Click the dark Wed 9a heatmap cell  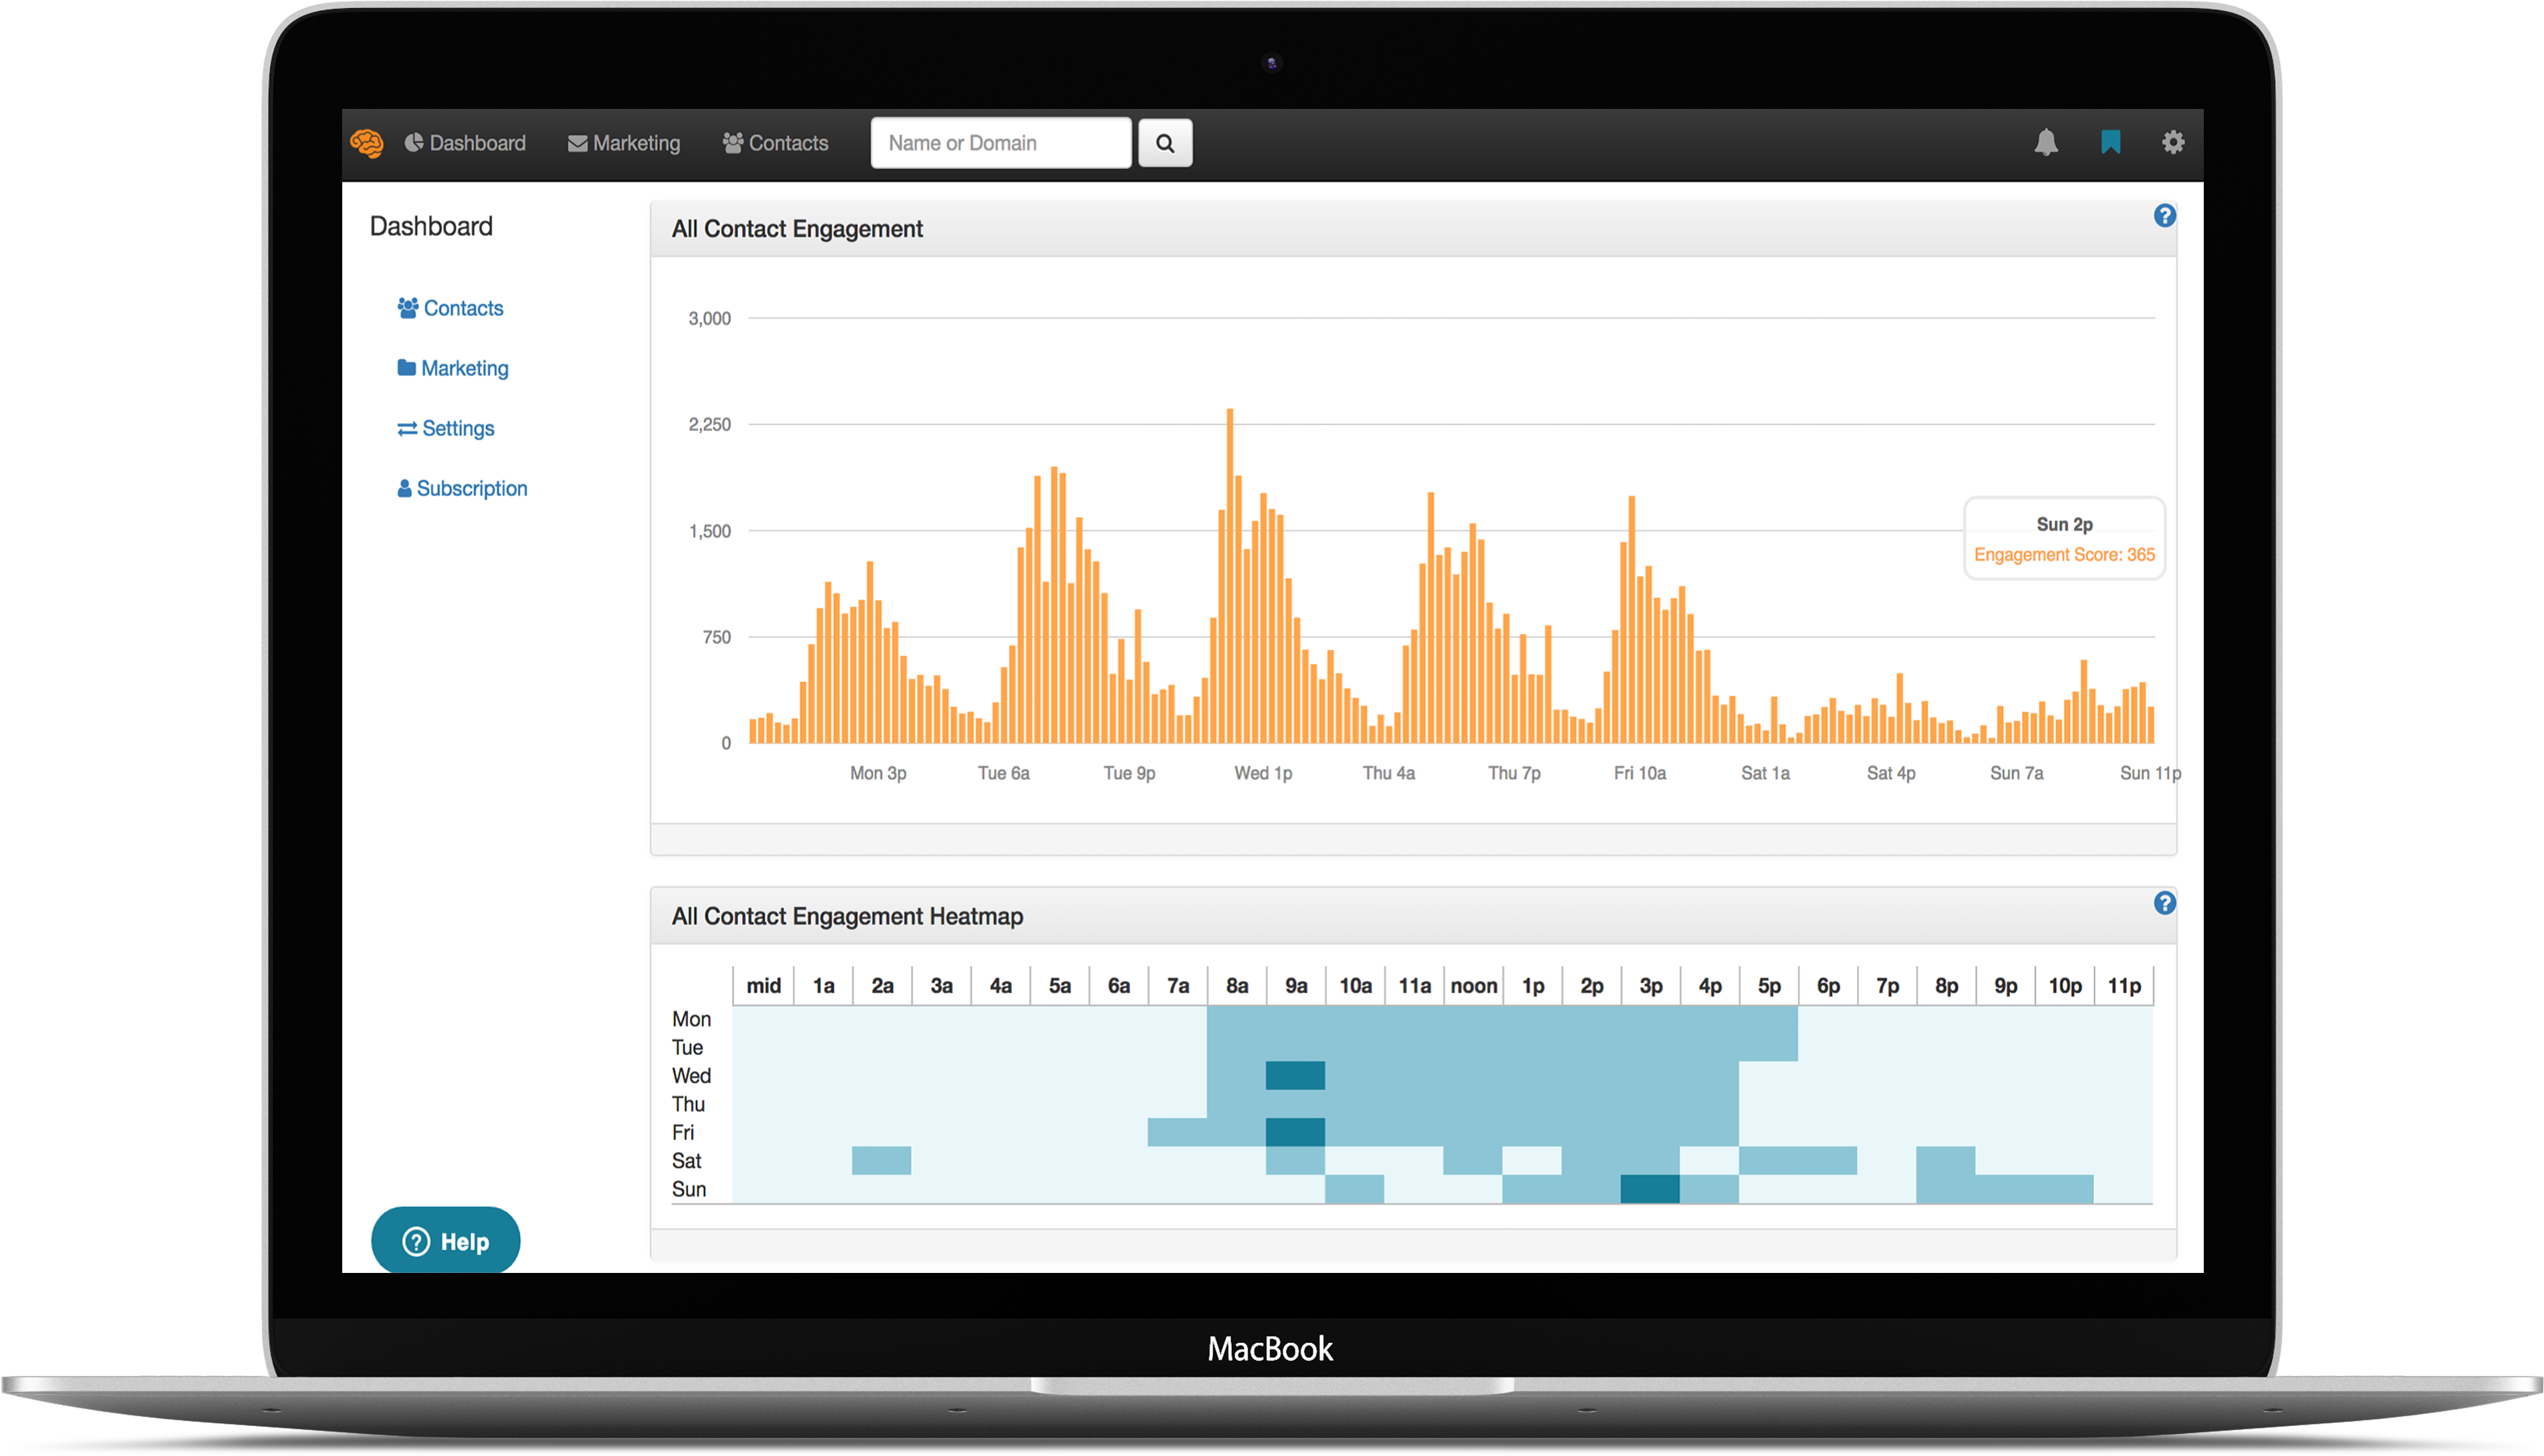click(1295, 1075)
